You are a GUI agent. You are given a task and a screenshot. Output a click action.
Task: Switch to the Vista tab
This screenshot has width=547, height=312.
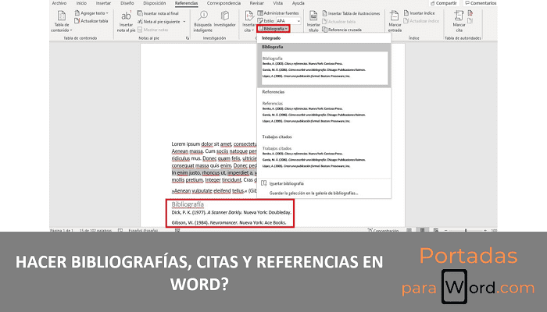[x=277, y=3]
